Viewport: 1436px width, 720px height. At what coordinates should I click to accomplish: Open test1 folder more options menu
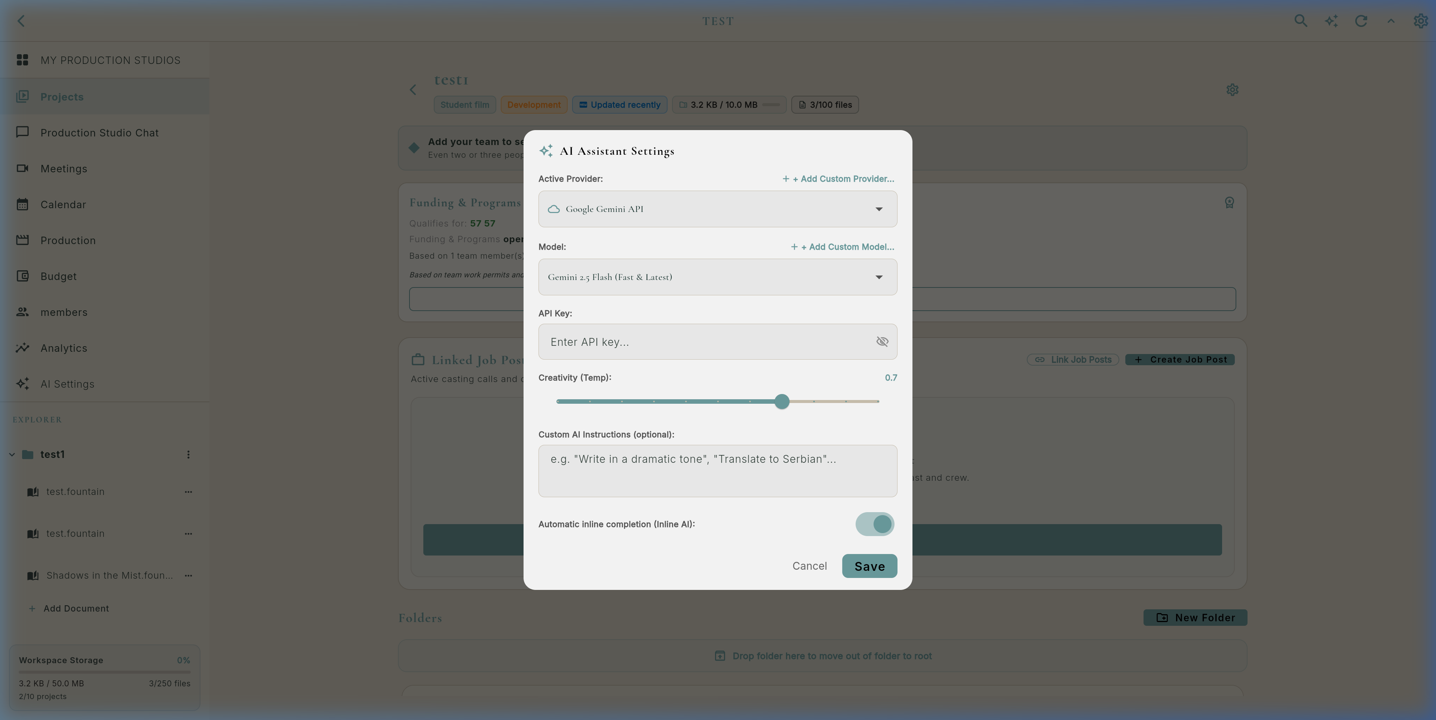coord(188,455)
